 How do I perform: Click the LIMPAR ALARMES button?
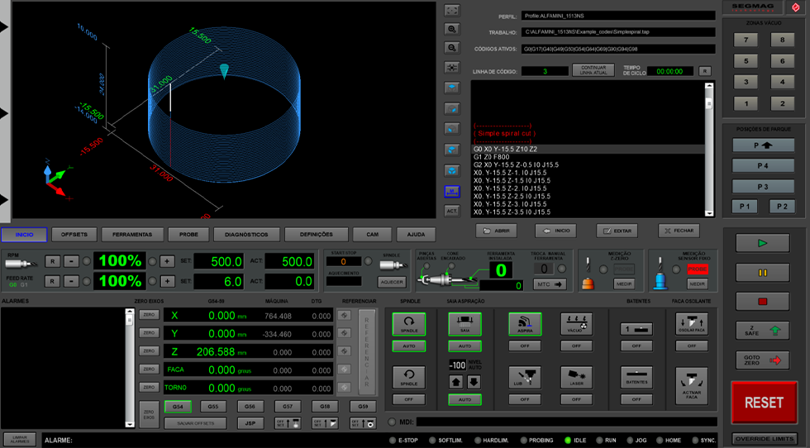[20, 439]
